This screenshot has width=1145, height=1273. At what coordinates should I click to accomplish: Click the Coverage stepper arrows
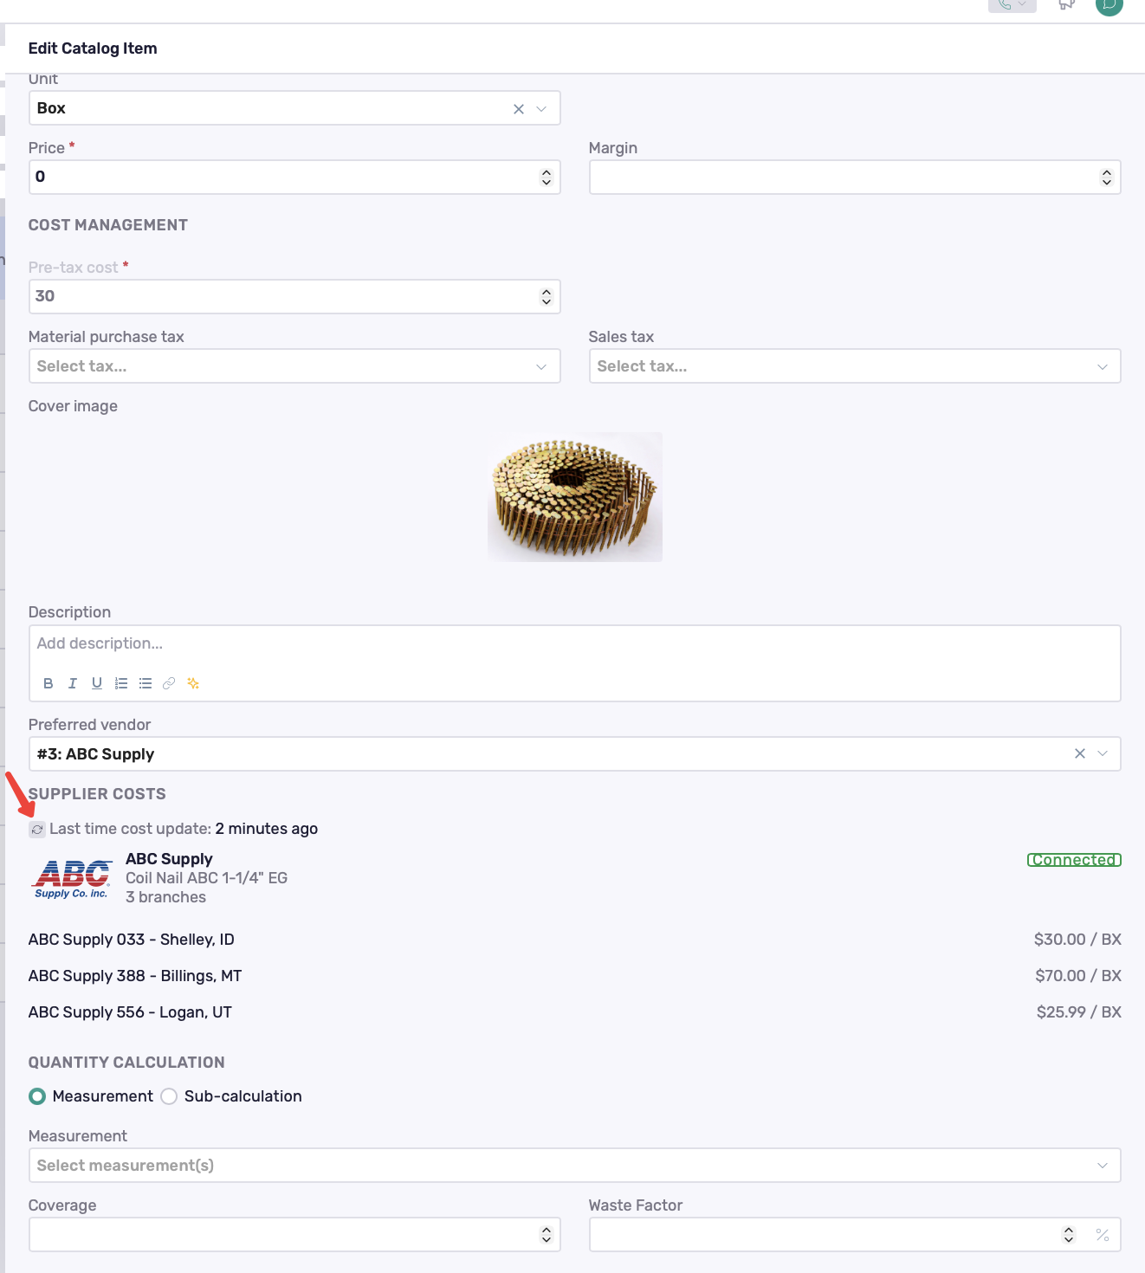point(547,1235)
